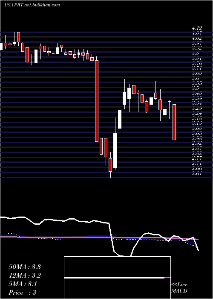Viewport: 213px width, 299px height.
Task: Click the 3.92 price axis label
Action: point(197,48)
